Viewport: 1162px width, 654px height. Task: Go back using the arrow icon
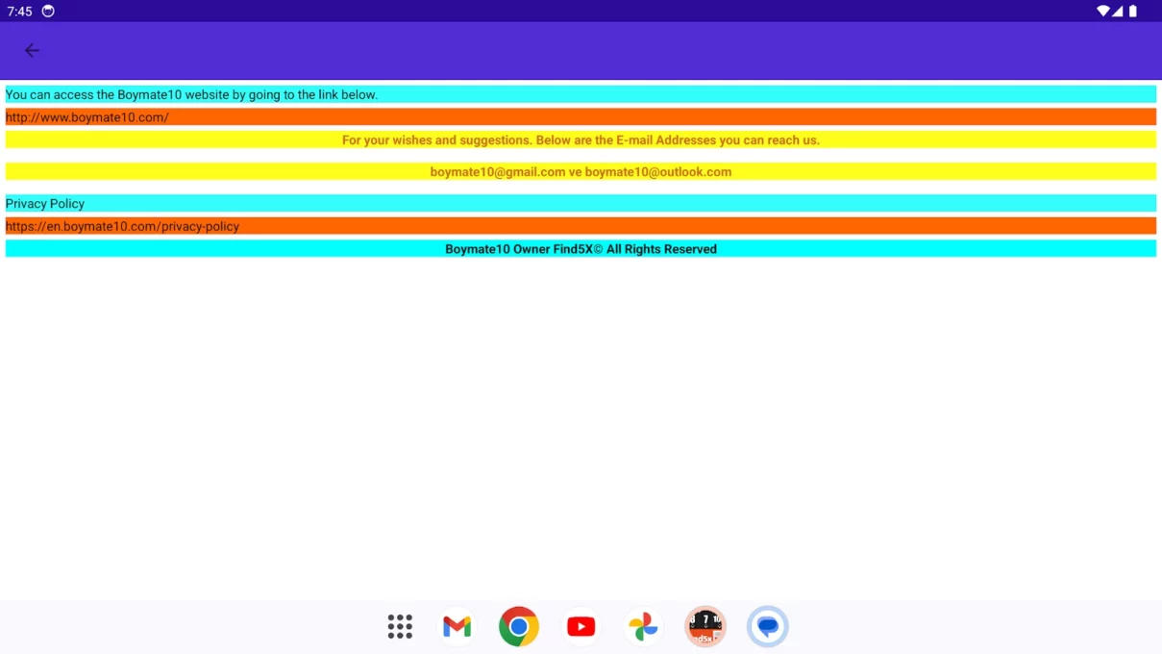click(x=32, y=50)
